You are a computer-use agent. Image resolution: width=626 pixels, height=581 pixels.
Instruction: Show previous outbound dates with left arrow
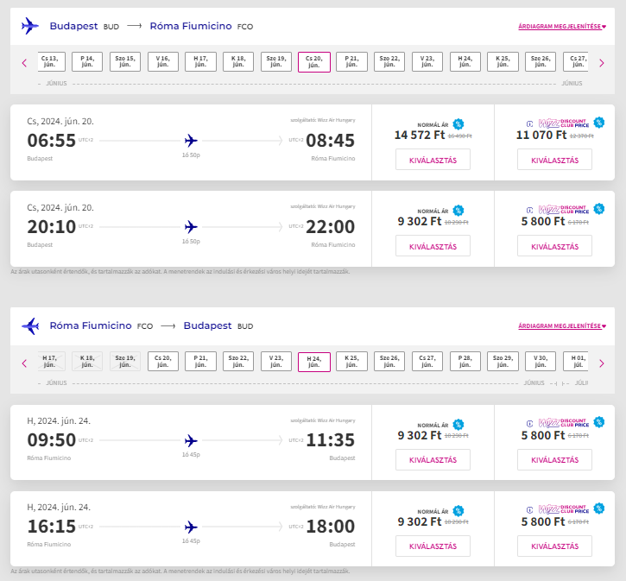click(24, 63)
